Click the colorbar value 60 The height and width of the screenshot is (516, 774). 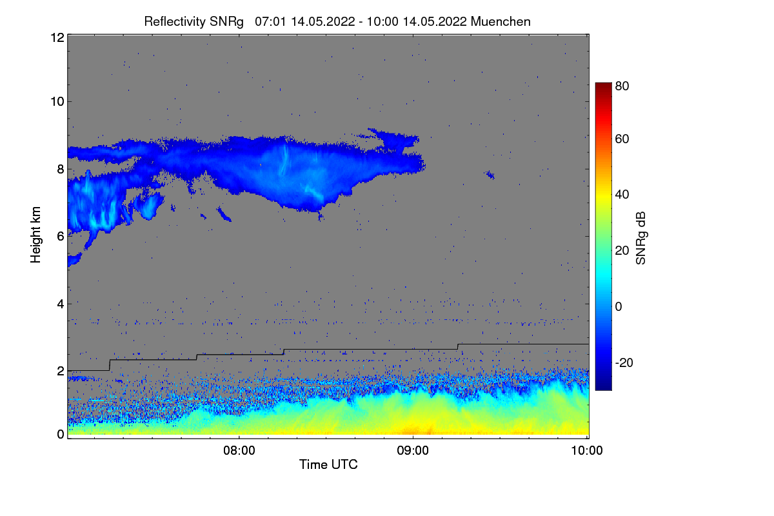(x=622, y=139)
